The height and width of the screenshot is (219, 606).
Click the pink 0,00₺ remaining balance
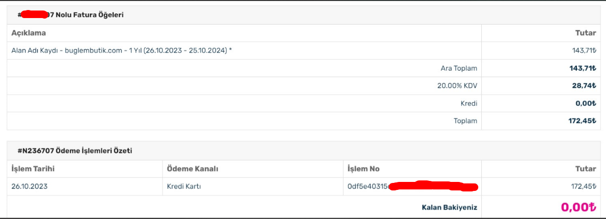click(579, 206)
